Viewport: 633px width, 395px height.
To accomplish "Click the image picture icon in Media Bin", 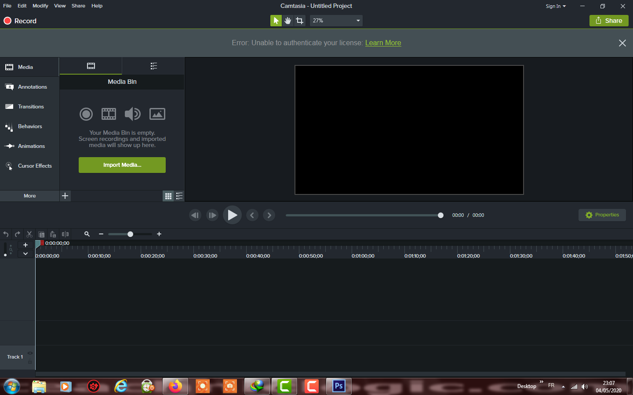I will 157,114.
